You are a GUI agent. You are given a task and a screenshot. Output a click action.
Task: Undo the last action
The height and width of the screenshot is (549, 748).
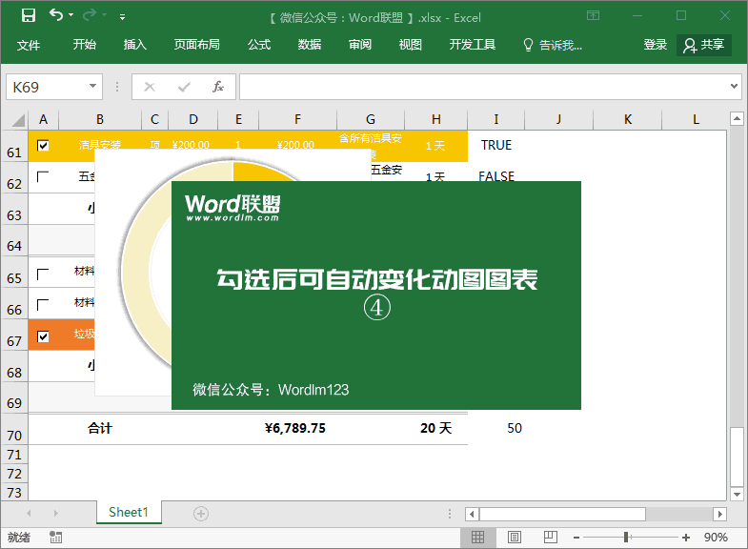pyautogui.click(x=56, y=15)
